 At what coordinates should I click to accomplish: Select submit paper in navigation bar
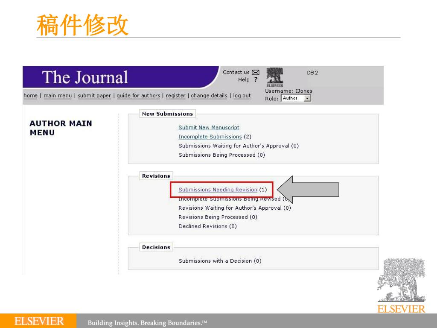(94, 96)
